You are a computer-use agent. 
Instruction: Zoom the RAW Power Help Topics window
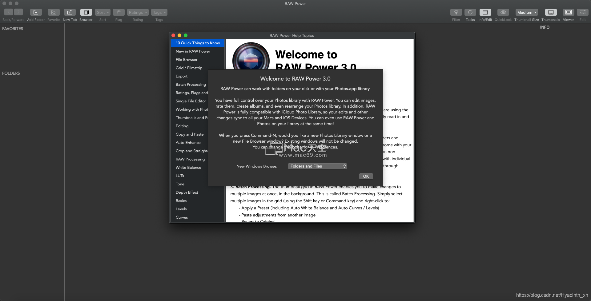(x=186, y=35)
